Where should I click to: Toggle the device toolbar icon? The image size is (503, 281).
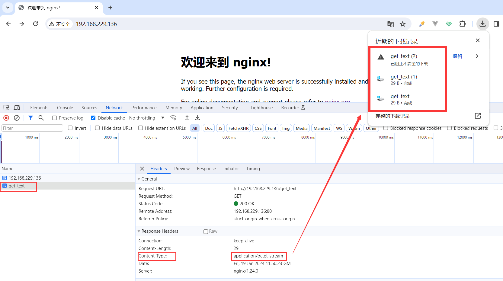(17, 108)
